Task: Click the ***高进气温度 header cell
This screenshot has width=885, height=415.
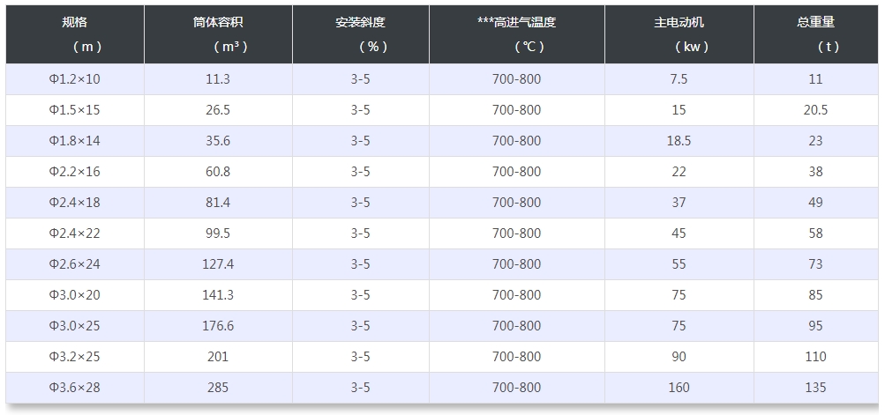Action: coord(517,34)
